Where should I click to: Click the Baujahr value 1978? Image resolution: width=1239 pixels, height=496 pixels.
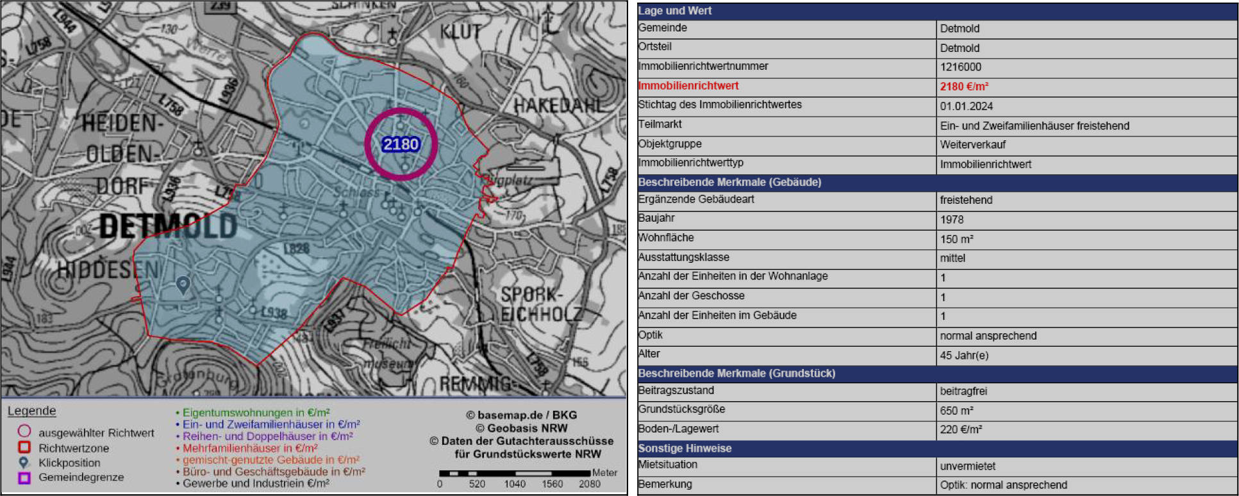[x=952, y=220]
